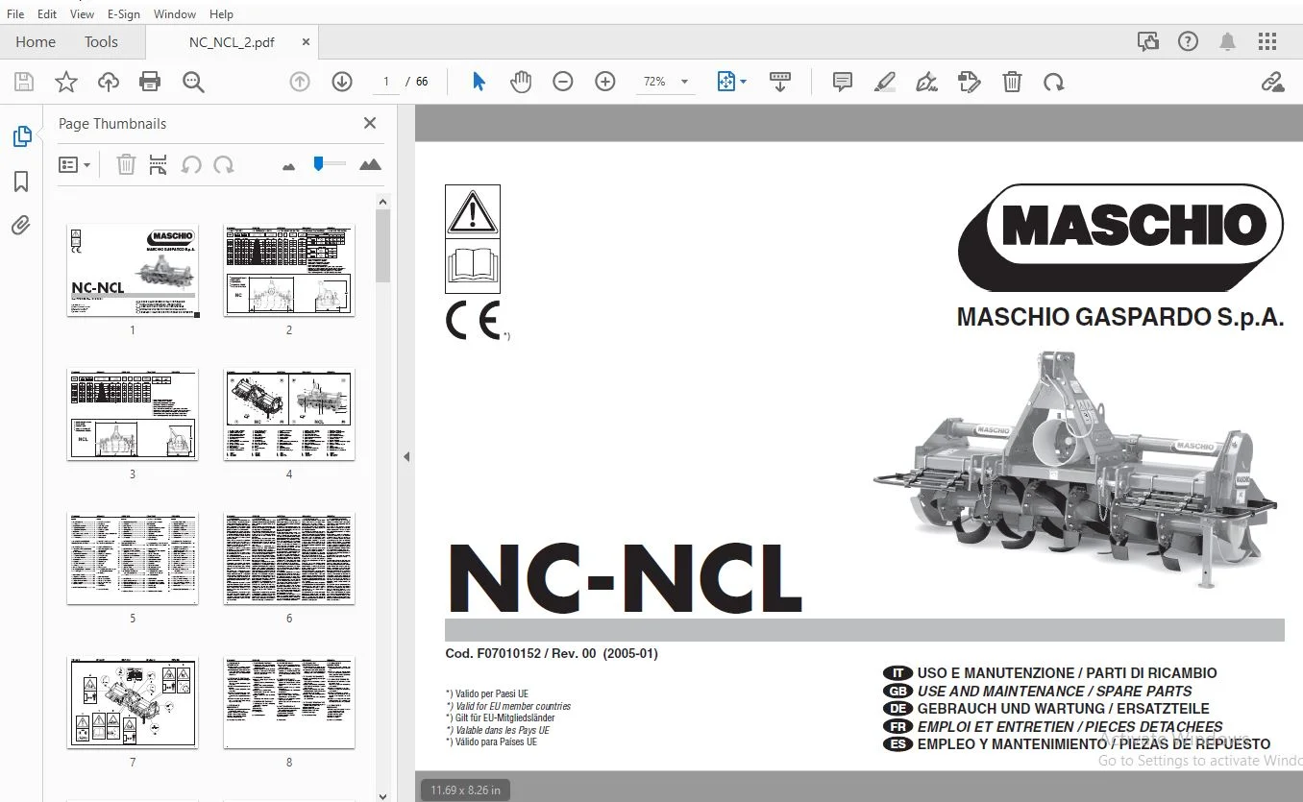This screenshot has height=802, width=1303.
Task: Add a comment with the speech bubble icon
Action: (843, 83)
